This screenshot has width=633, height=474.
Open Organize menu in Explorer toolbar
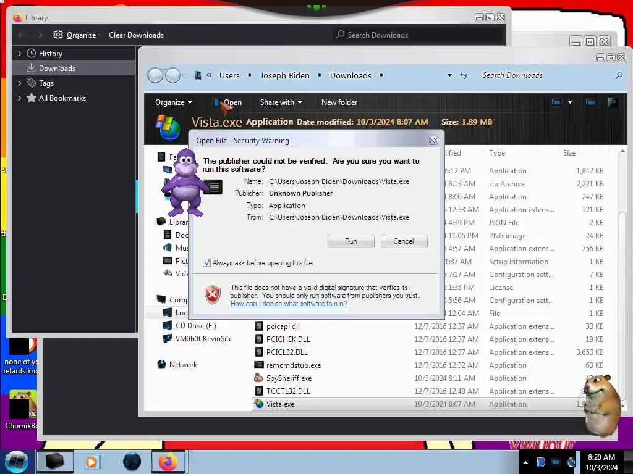(x=174, y=102)
